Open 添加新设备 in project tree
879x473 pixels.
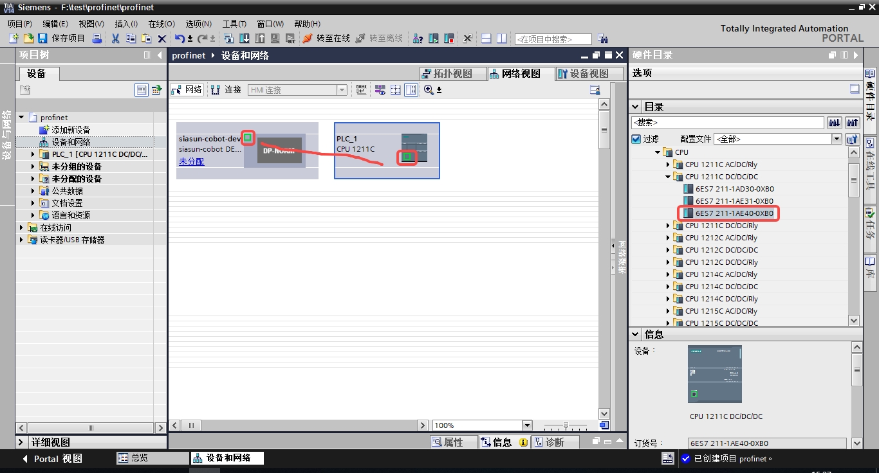(71, 130)
